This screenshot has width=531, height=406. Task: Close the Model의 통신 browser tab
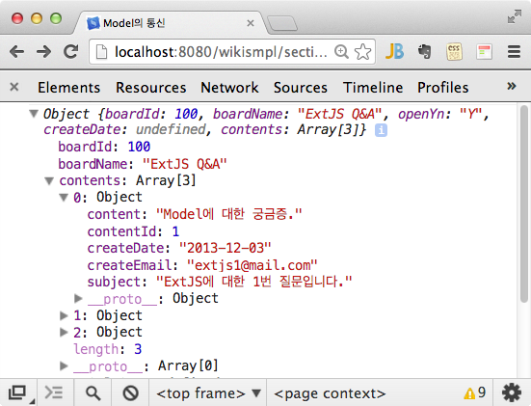pyautogui.click(x=251, y=23)
